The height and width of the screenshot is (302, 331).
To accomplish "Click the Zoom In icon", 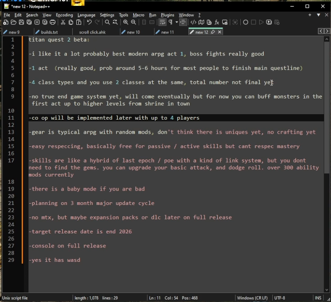I will [126, 22].
